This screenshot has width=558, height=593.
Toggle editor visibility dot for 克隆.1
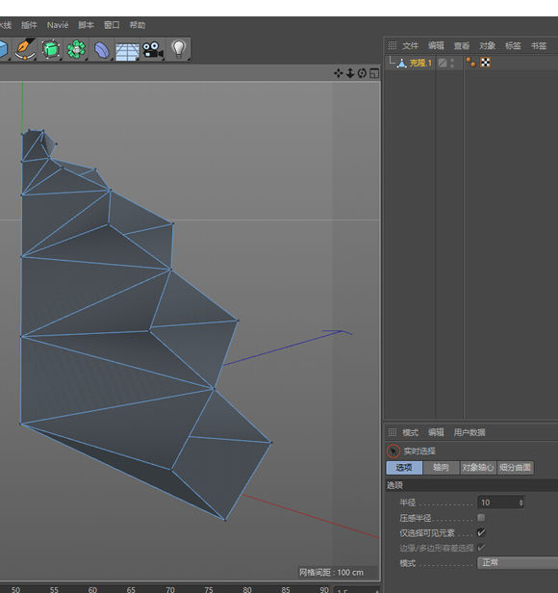452,60
